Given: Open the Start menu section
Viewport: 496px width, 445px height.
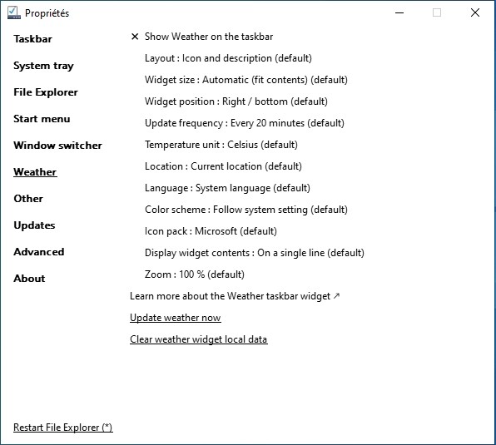Looking at the screenshot, I should (x=42, y=119).
